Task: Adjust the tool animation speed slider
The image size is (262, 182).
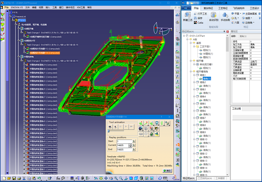Action: (x=109, y=131)
